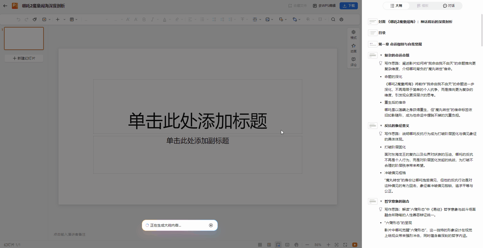The height and width of the screenshot is (248, 483).
Task: Click the vertical text alignment icon
Action: point(243,19)
